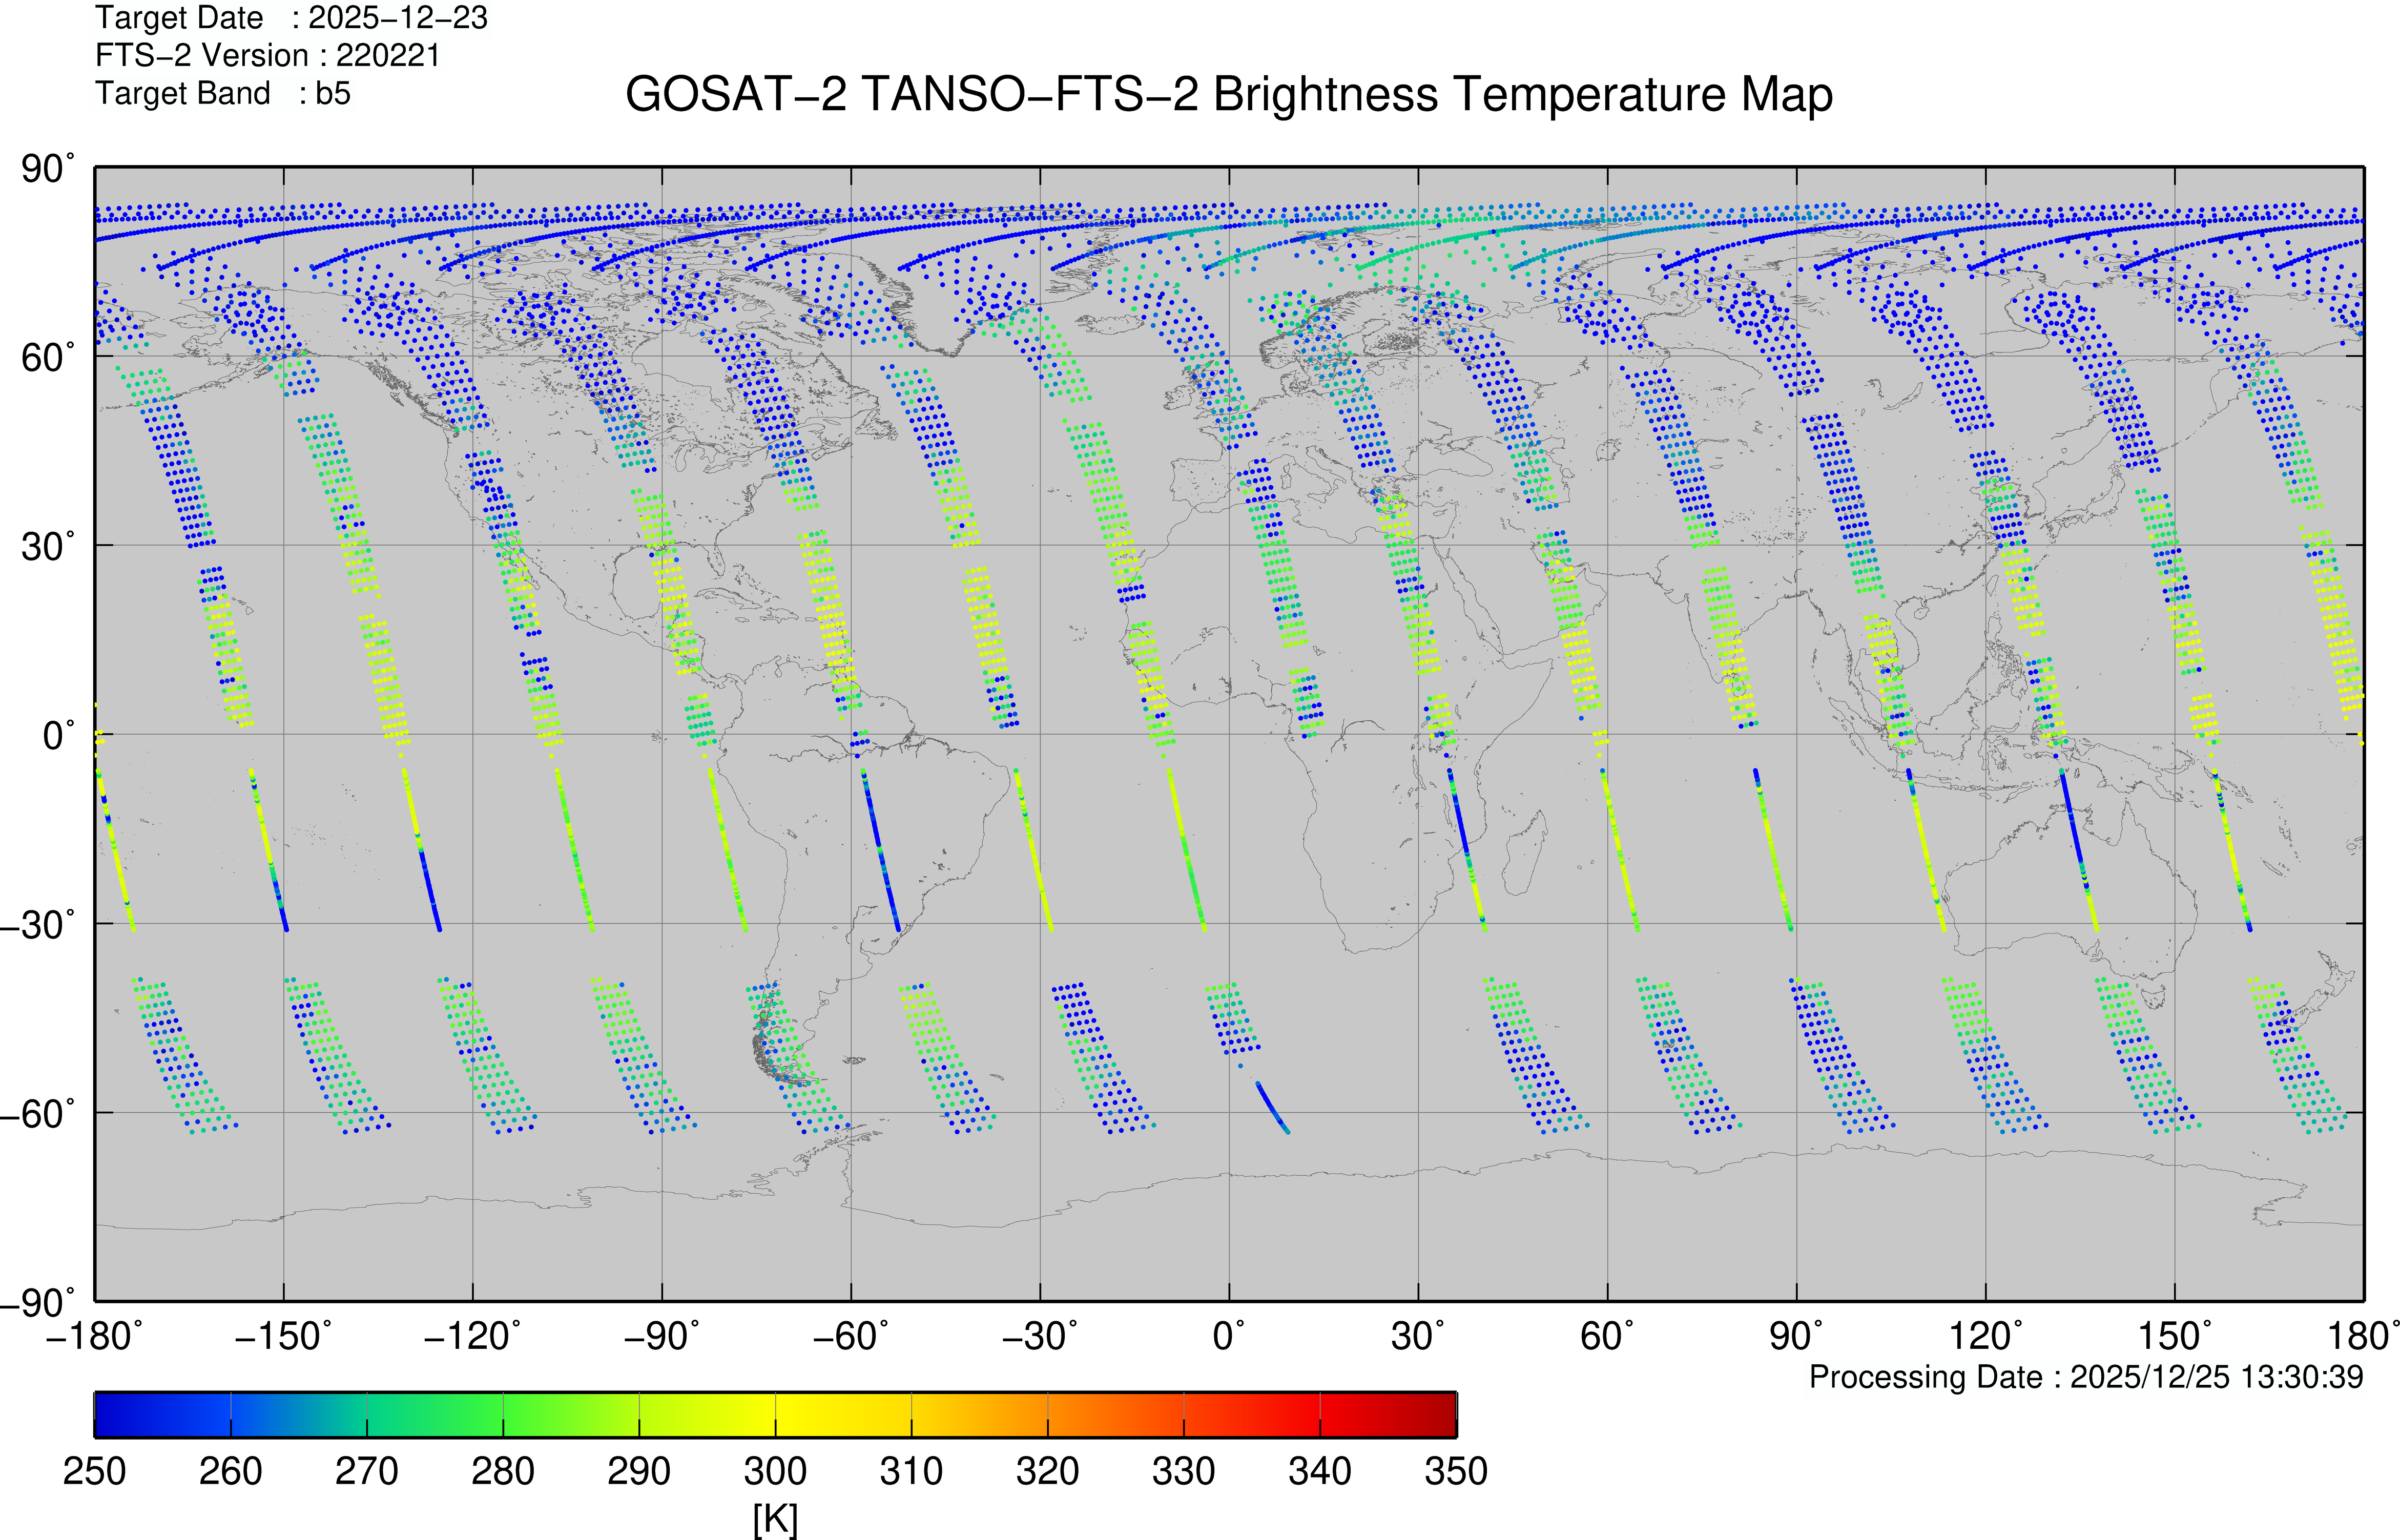The height and width of the screenshot is (1540, 2400).
Task: Click the orange 320 K colorbar region
Action: click(x=1047, y=1414)
